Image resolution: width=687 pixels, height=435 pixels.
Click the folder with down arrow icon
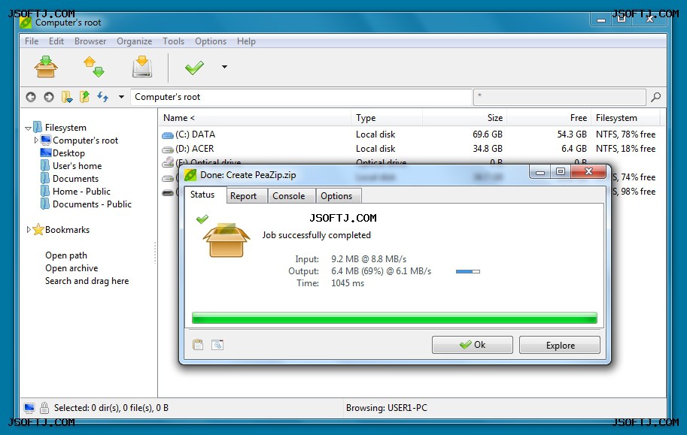click(67, 97)
